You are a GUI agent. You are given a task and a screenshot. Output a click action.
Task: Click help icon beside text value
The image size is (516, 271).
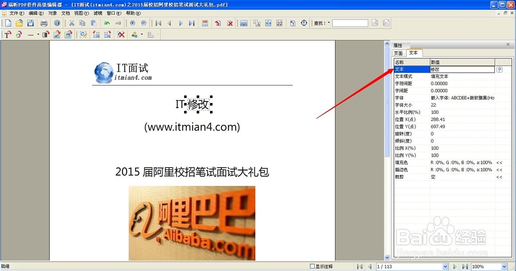coord(499,70)
